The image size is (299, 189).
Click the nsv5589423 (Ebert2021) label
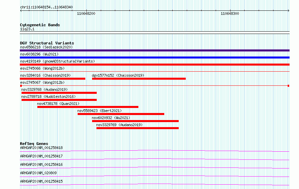point(99,111)
